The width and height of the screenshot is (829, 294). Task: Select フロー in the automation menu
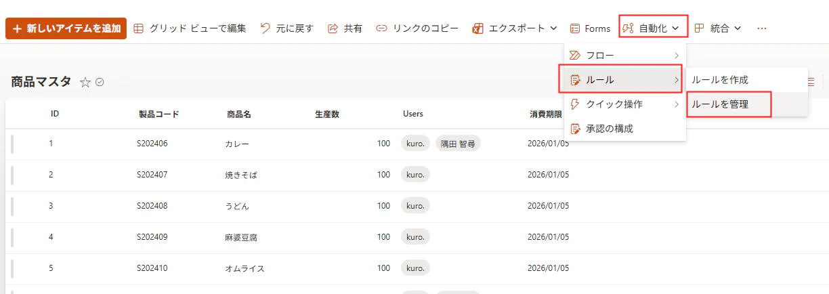point(625,55)
